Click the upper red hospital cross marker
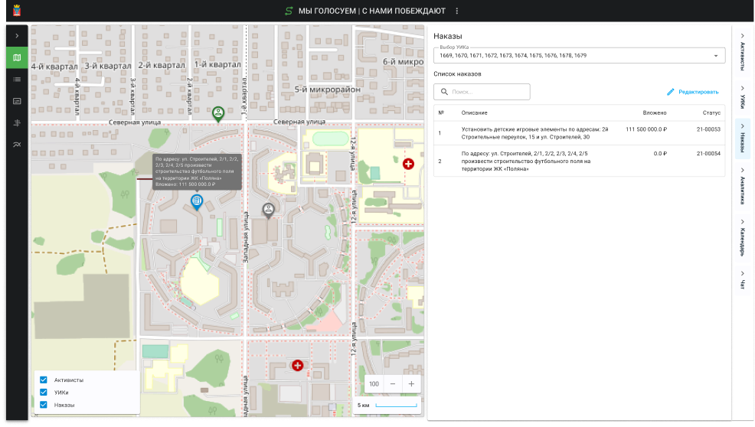755x427 pixels. [x=408, y=164]
